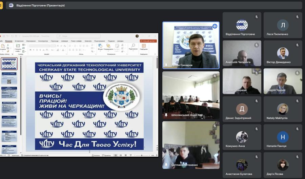Viewport: 305px width, 179px height.
Task: Toggle Notes (Нотатки) pane in status bar
Action: (x=96, y=155)
